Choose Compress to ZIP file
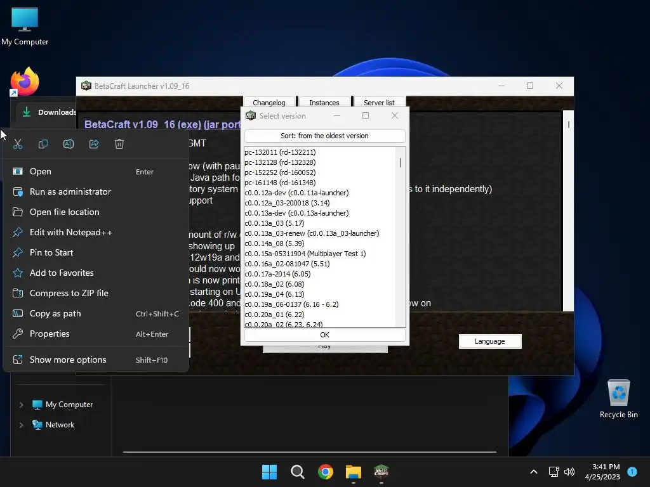Image resolution: width=650 pixels, height=487 pixels. coord(96,293)
